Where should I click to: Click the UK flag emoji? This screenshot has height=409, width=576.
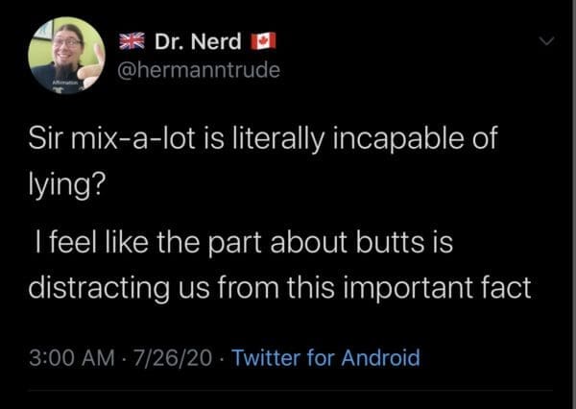click(129, 42)
